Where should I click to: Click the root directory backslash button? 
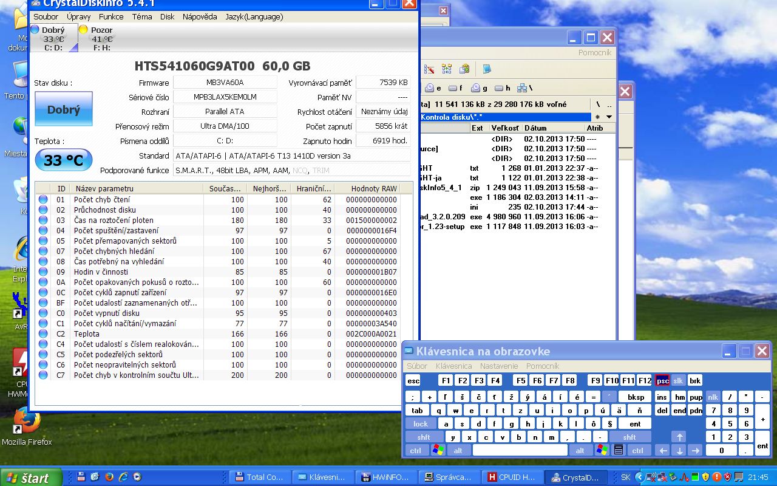[598, 104]
